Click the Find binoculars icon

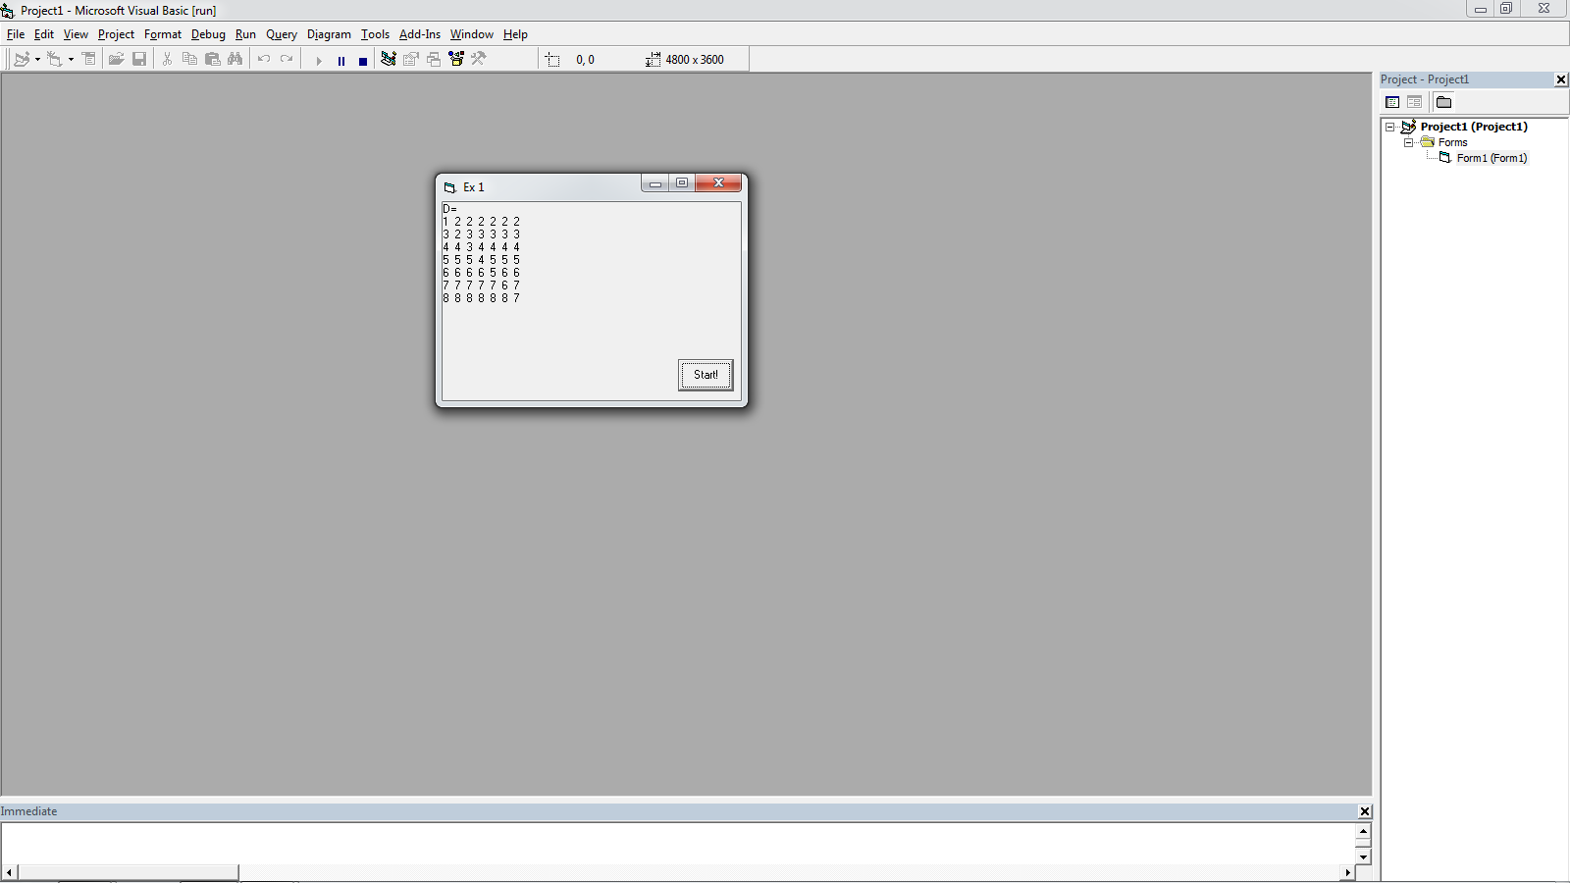[x=235, y=60]
